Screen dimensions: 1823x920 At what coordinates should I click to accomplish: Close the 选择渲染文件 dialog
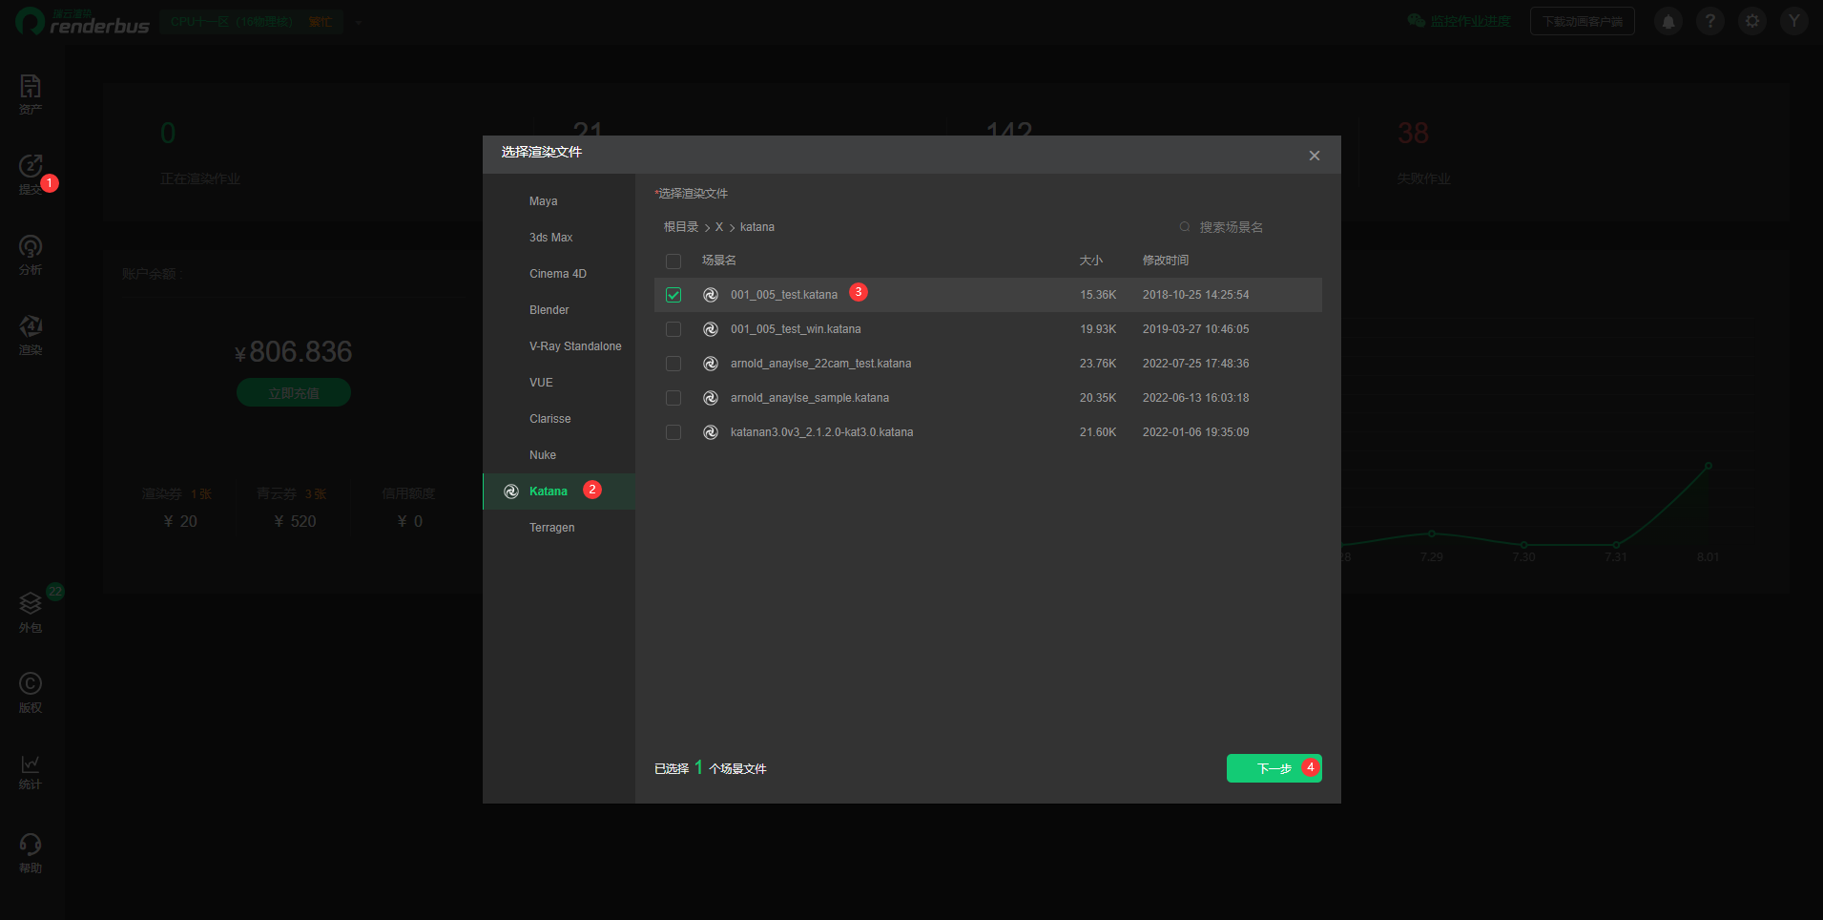tap(1315, 156)
